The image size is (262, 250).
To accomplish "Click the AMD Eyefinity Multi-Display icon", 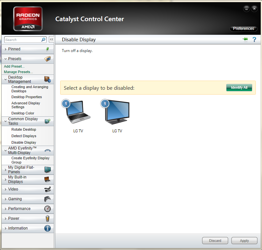I will (48, 151).
